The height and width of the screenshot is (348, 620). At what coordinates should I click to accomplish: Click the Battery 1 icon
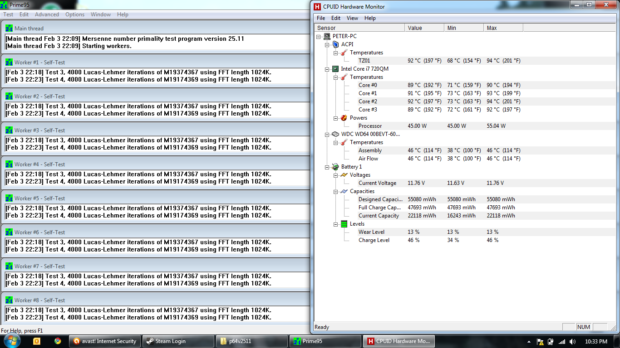pos(335,167)
